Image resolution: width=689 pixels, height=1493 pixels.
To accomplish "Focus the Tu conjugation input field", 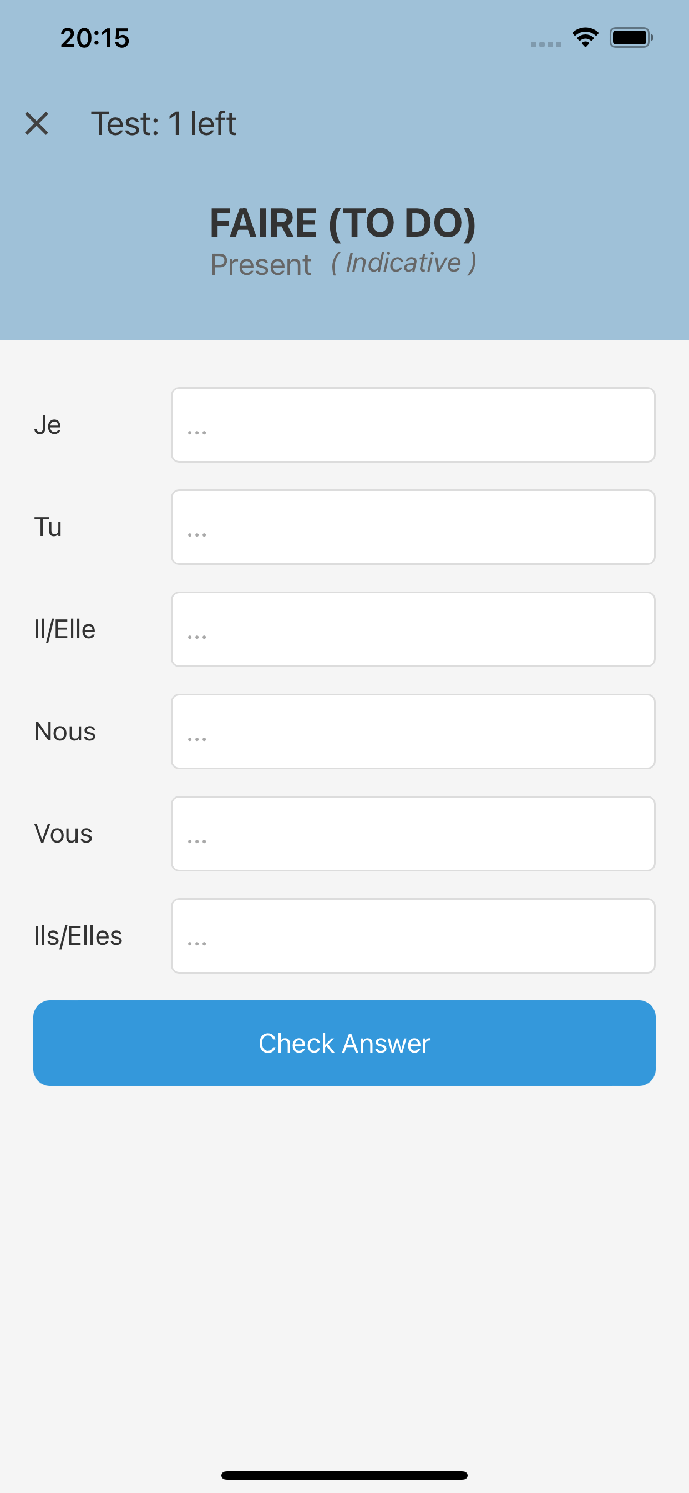I will coord(413,527).
